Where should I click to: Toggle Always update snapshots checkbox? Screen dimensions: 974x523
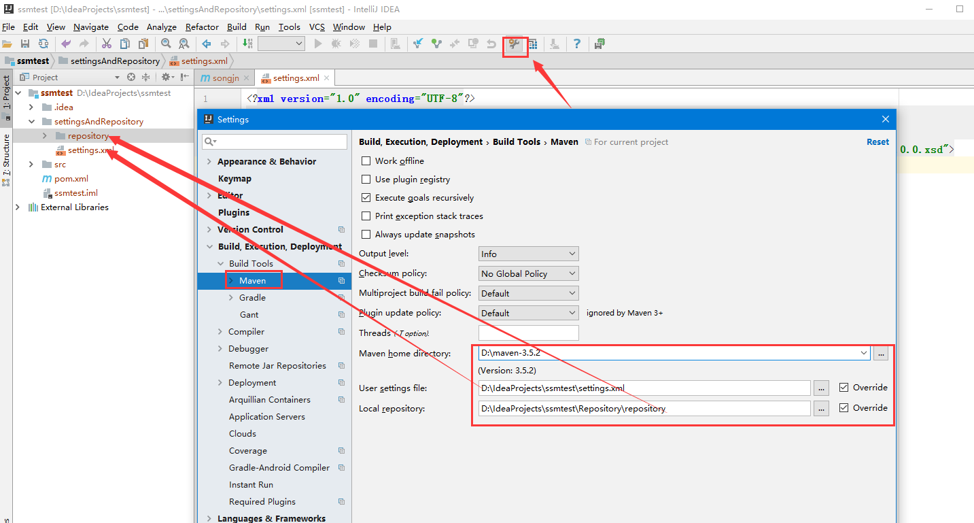(366, 235)
